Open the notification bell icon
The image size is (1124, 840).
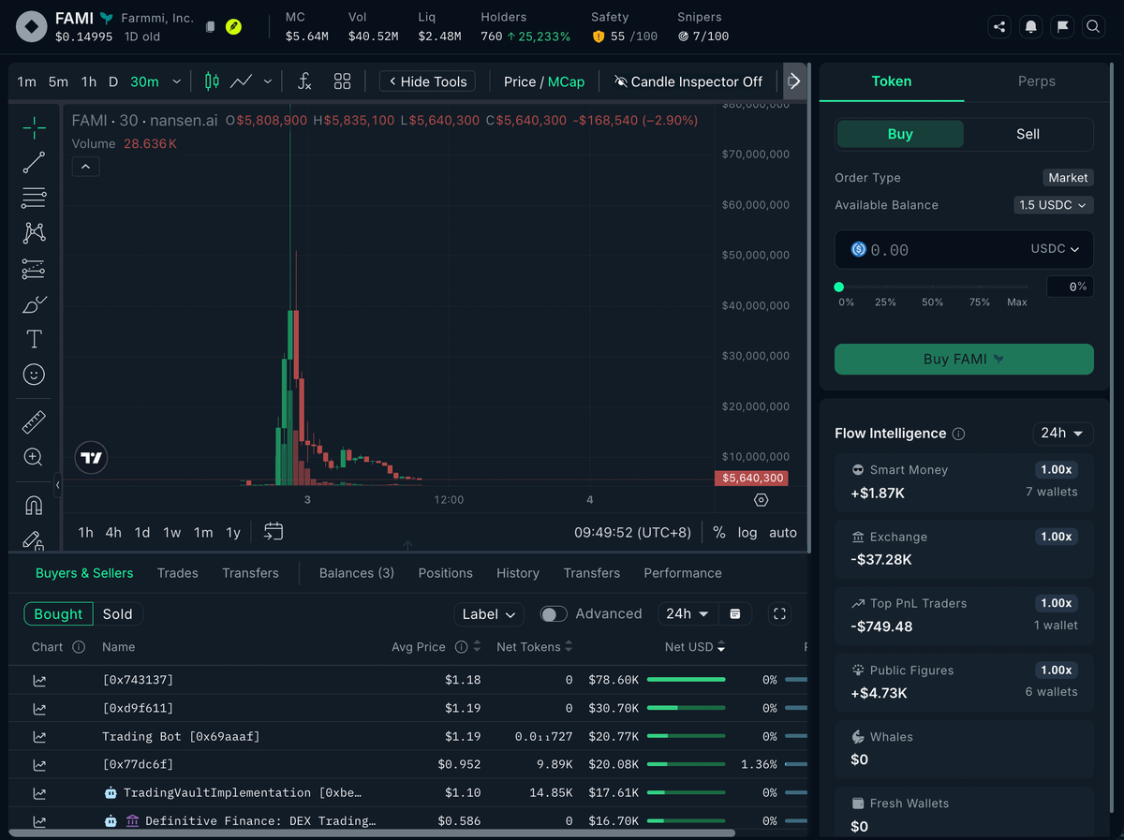click(x=1031, y=27)
